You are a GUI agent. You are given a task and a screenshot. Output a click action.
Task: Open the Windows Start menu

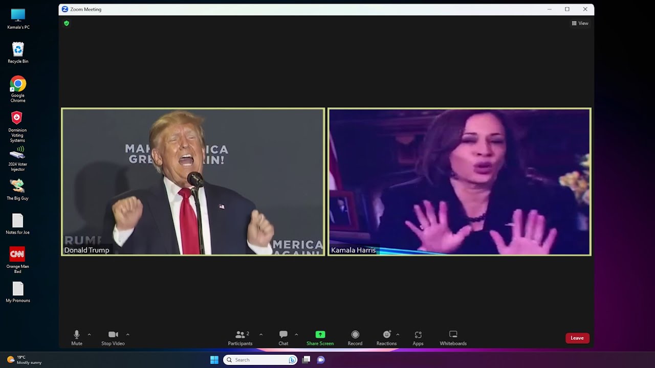pyautogui.click(x=214, y=360)
